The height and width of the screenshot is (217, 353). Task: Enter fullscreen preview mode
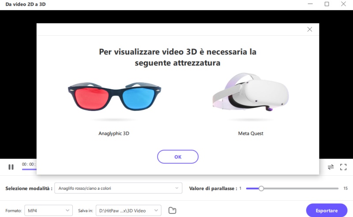click(x=343, y=167)
